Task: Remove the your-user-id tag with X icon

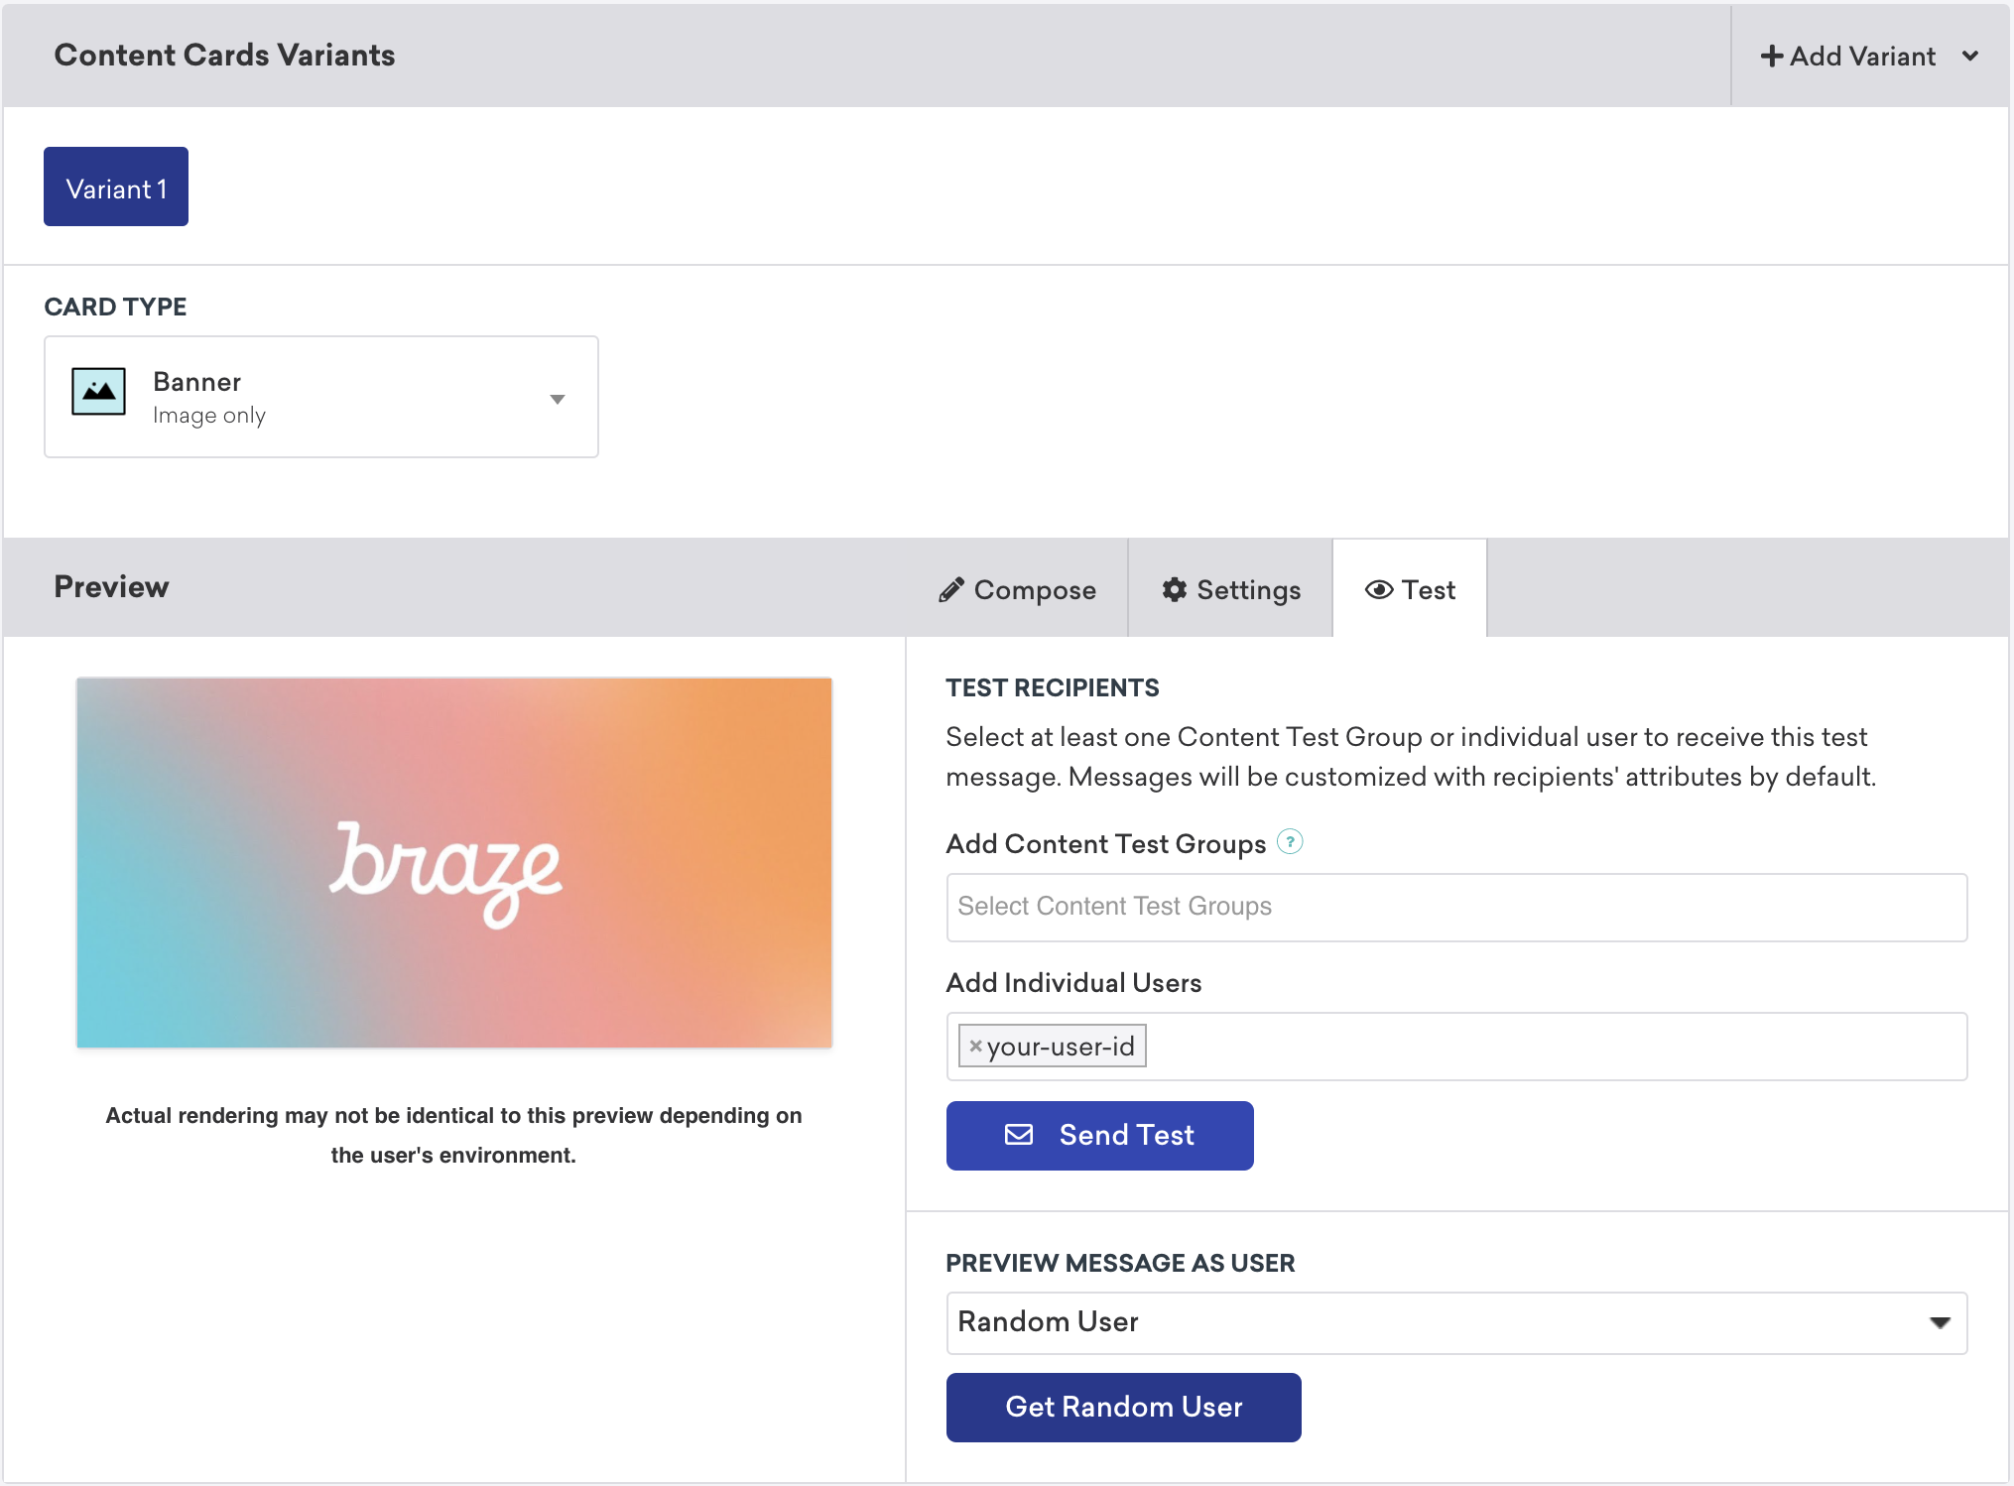Action: [972, 1045]
